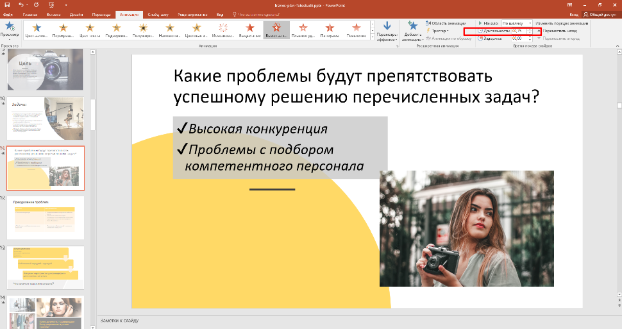The width and height of the screenshot is (622, 329).
Task: Select the Цвет текста animation effect
Action: (90, 30)
